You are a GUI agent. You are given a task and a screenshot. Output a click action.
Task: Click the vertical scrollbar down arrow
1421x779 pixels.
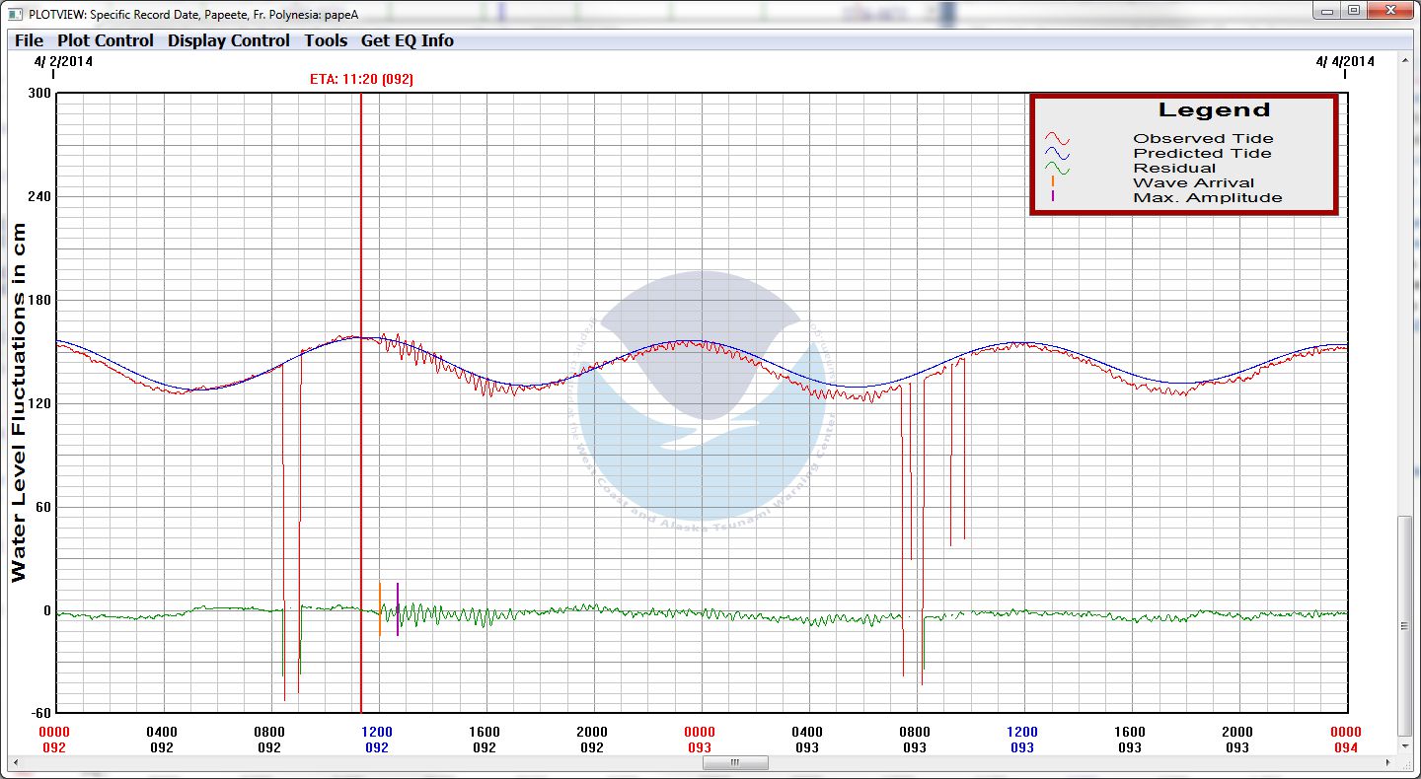(1405, 747)
